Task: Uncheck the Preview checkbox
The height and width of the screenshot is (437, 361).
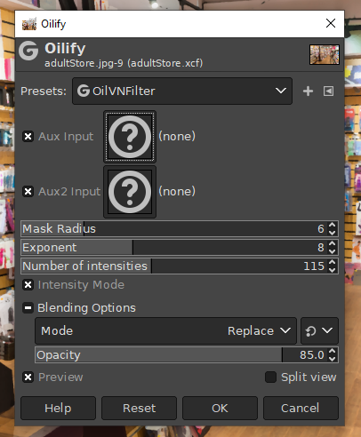Action: (28, 377)
